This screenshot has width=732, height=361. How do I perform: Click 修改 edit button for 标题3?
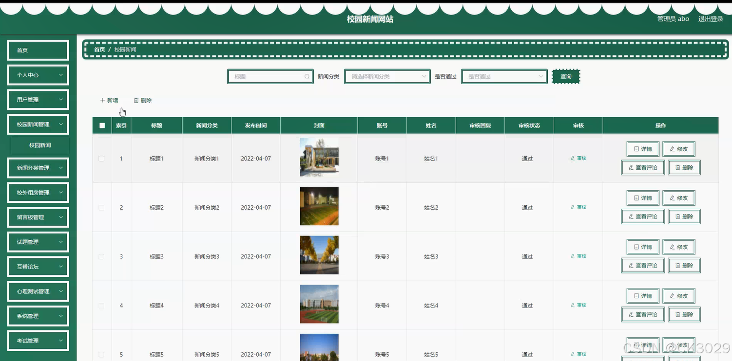point(679,247)
